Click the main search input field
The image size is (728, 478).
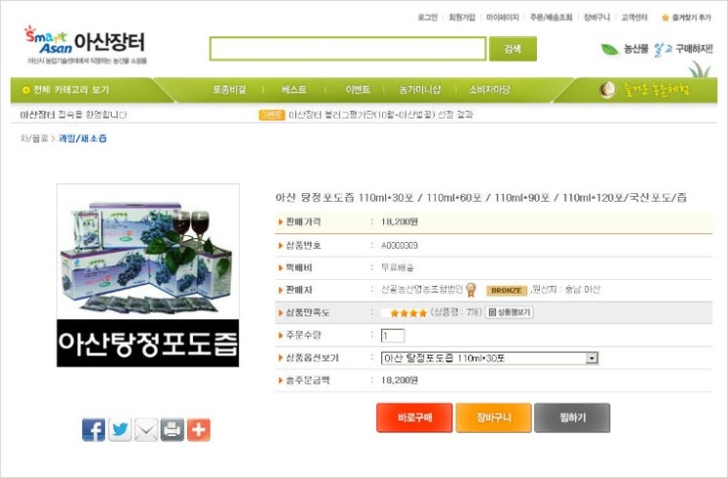point(348,49)
